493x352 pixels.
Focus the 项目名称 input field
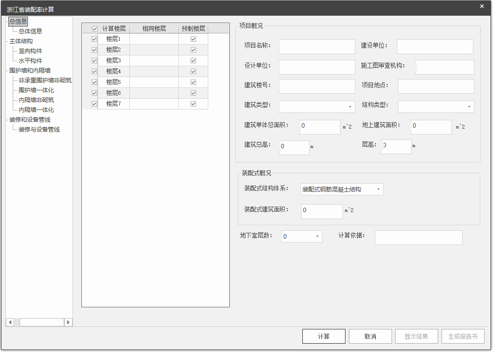click(x=317, y=47)
